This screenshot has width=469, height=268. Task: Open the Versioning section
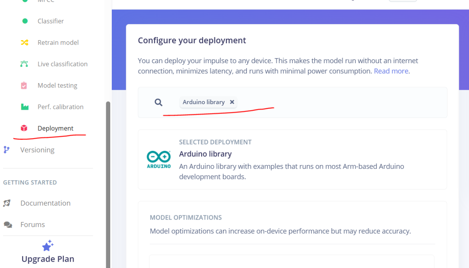click(x=37, y=150)
